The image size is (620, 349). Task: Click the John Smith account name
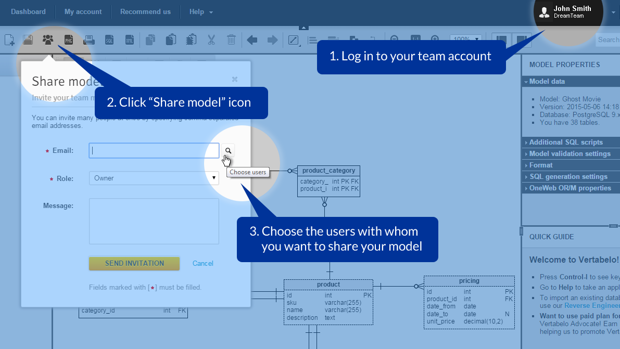(x=572, y=8)
